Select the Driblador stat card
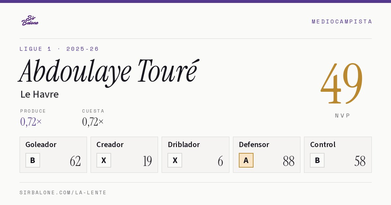Image resolution: width=391 pixels, height=205 pixels. [195, 155]
